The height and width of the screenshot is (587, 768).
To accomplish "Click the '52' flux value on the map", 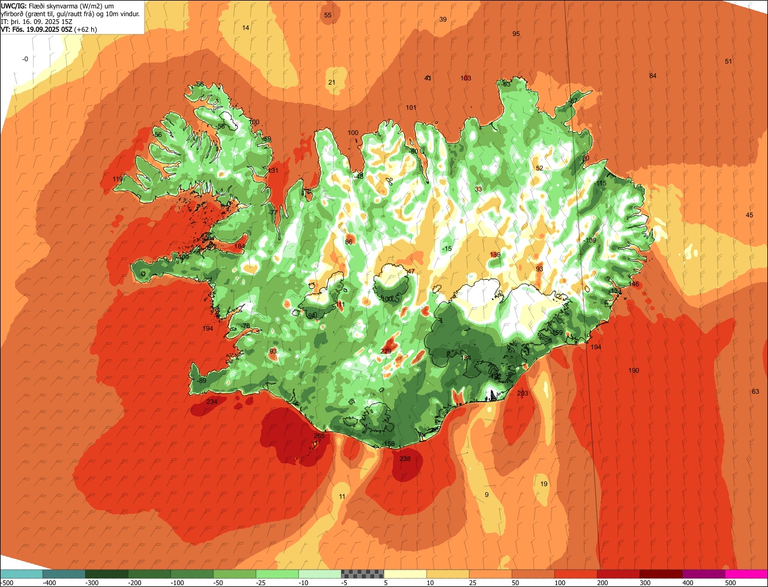I will click(x=539, y=168).
